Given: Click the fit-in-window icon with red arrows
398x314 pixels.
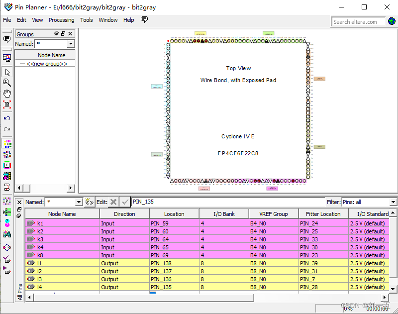Looking at the screenshot, I should coord(7,105).
